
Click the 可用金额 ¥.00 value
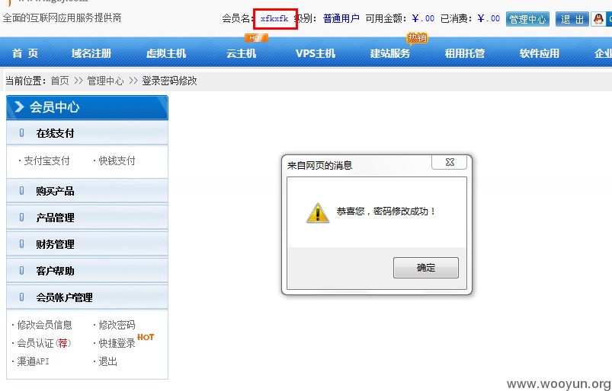(x=423, y=18)
